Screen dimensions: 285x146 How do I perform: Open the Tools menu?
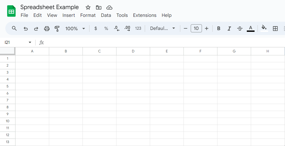[122, 15]
